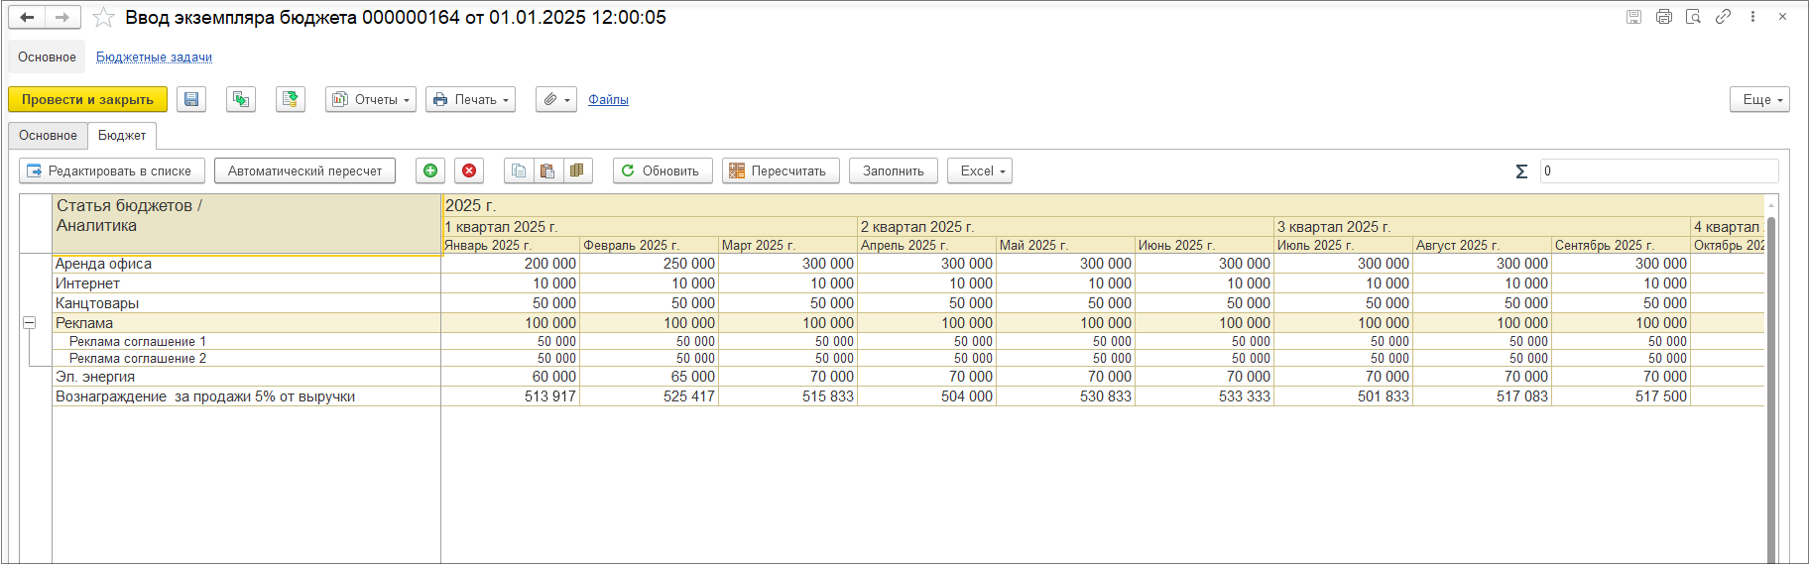Click the get link chain icon
1809x564 pixels.
point(1723,17)
